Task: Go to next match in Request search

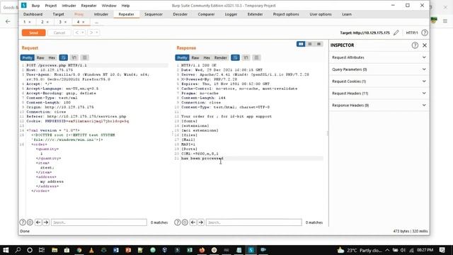Action: coord(46,222)
